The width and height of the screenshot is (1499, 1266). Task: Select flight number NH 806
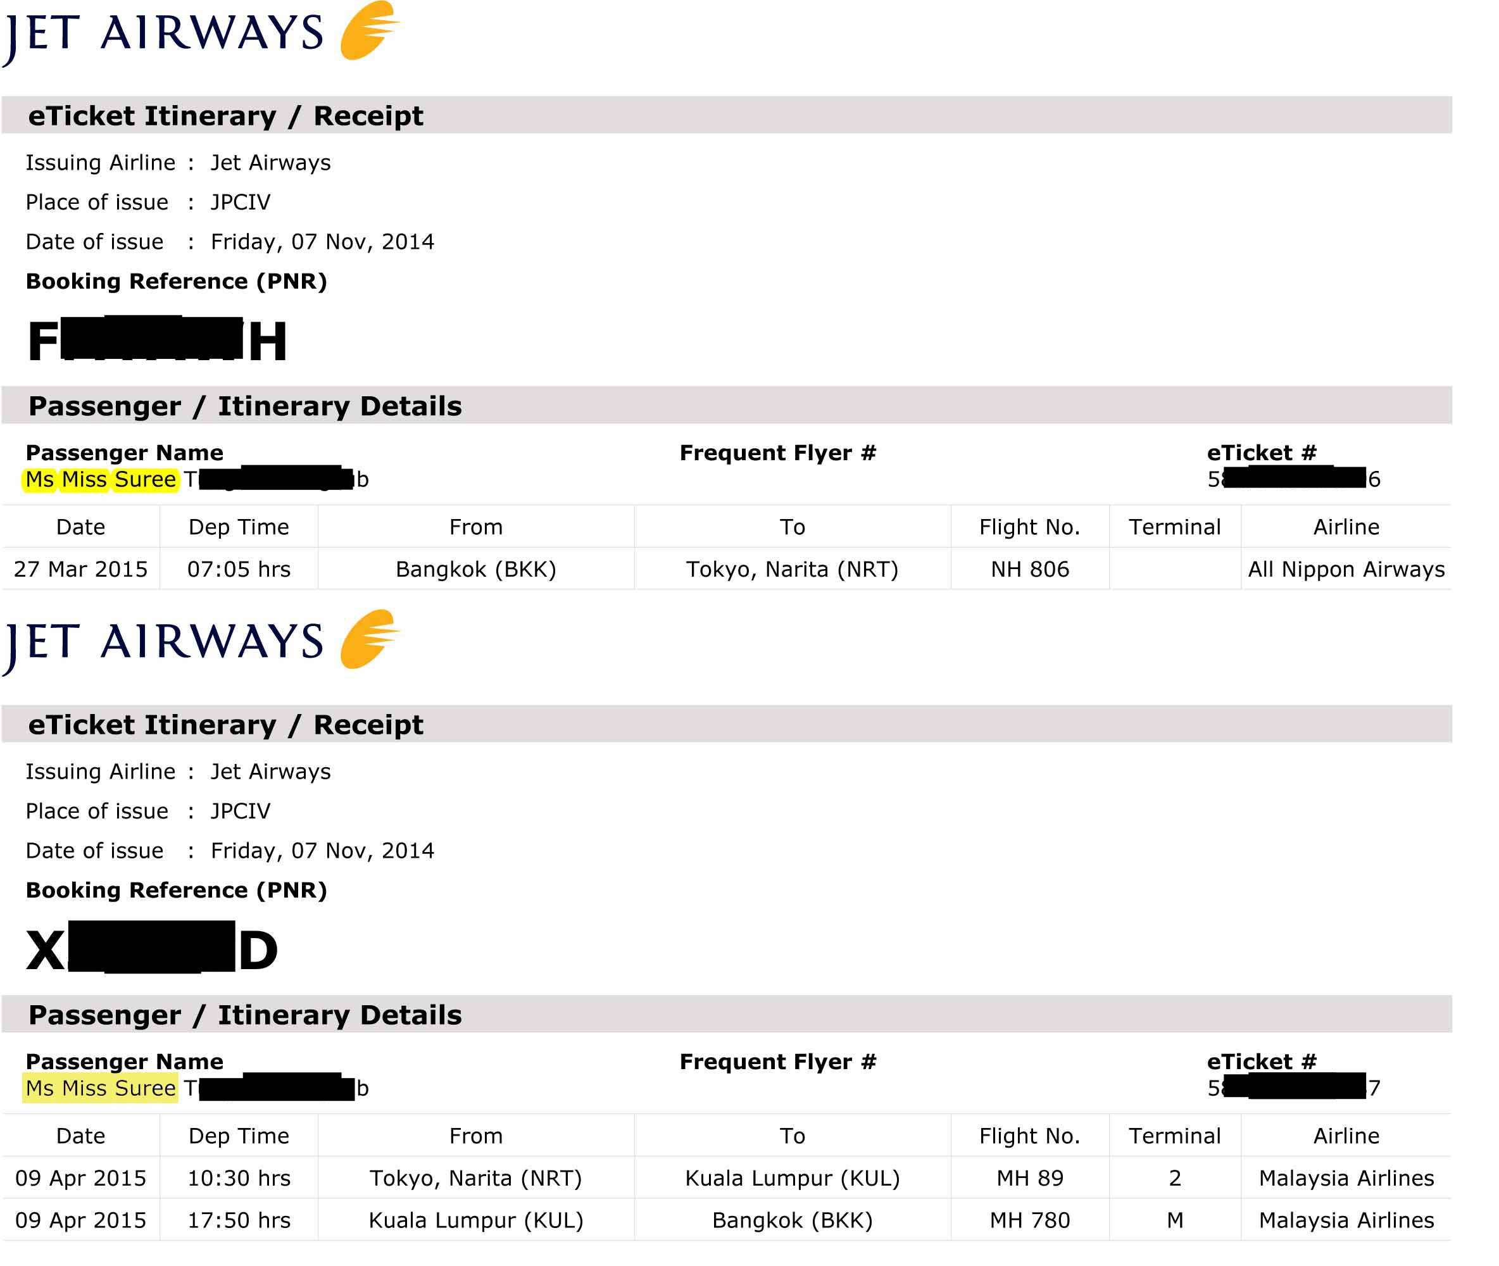pyautogui.click(x=1030, y=569)
